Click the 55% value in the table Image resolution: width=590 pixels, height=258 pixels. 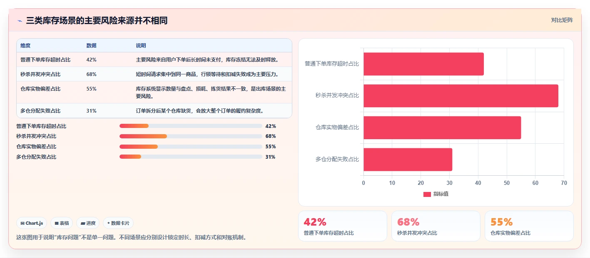coord(91,89)
